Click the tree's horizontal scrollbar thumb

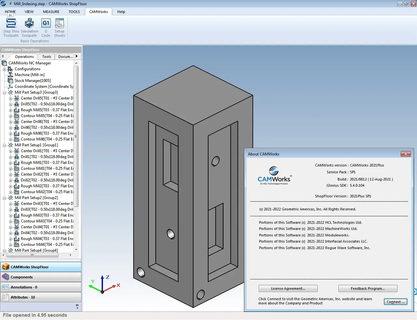click(32, 255)
